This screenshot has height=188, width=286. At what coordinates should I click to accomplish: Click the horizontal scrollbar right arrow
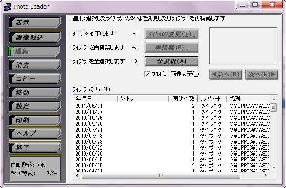[x=266, y=175]
